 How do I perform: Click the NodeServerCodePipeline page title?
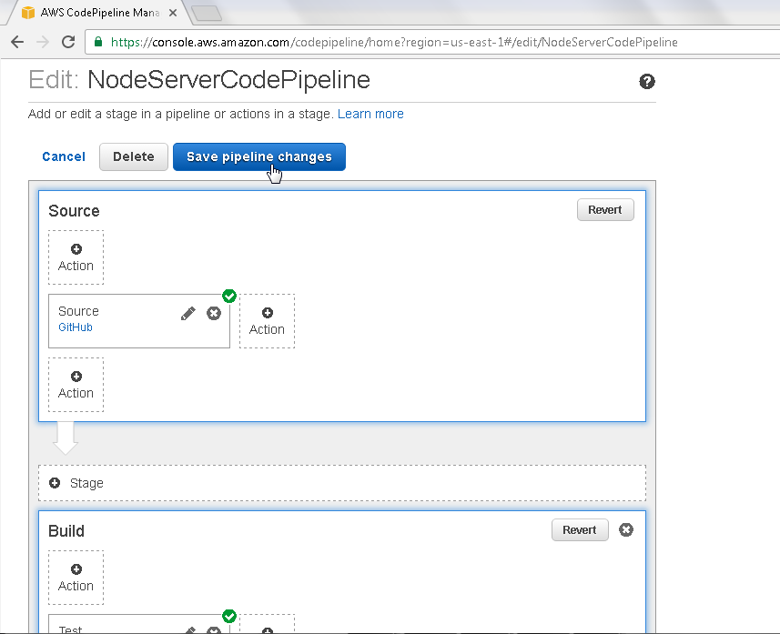tap(228, 80)
